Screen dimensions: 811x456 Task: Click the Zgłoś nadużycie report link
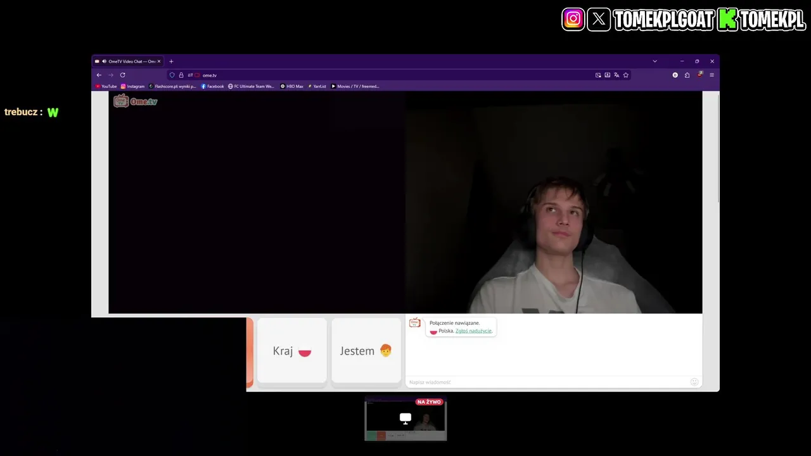(x=473, y=331)
